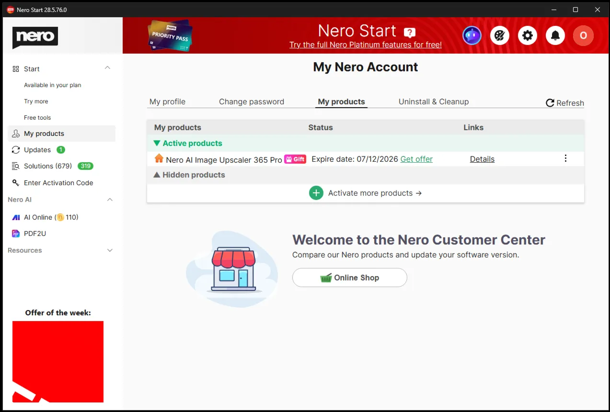Click the Updates green badge 1
Screen dimensions: 610x412
pyautogui.click(x=61, y=150)
